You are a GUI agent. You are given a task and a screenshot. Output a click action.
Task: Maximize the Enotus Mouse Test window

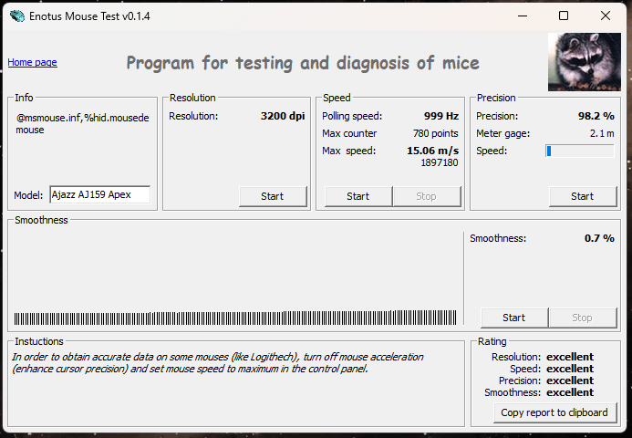coord(564,16)
